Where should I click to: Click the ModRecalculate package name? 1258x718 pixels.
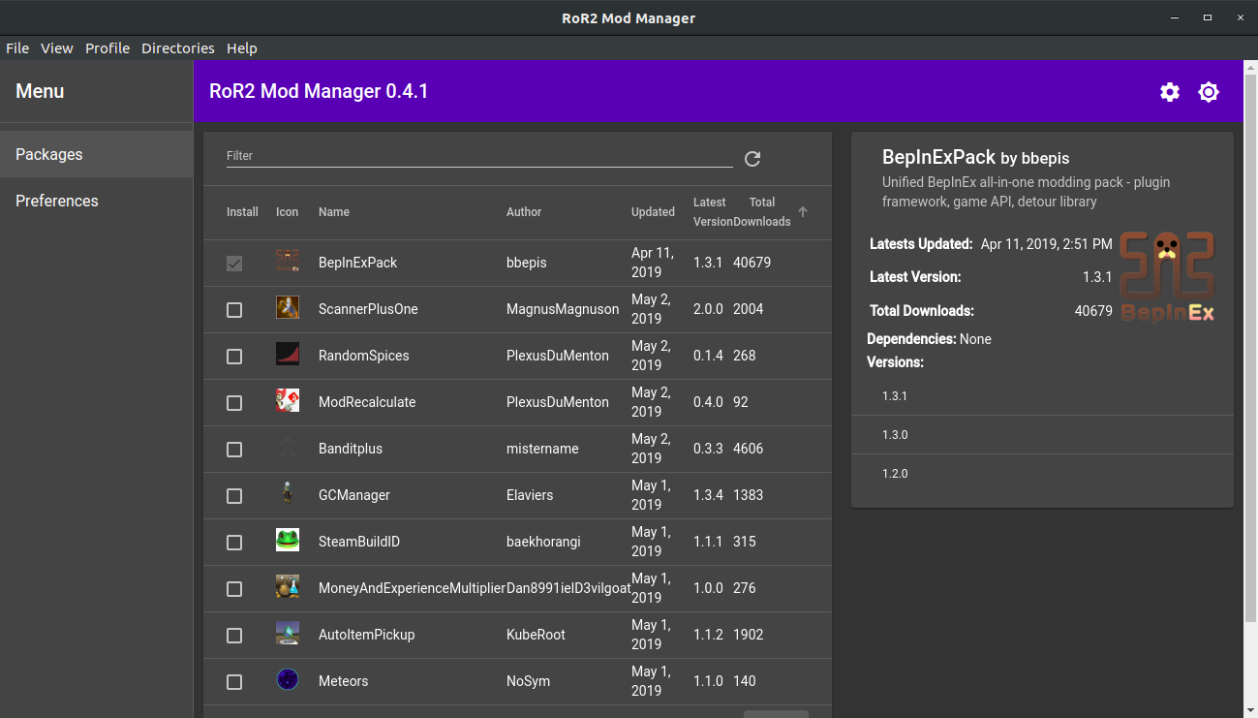click(x=367, y=402)
